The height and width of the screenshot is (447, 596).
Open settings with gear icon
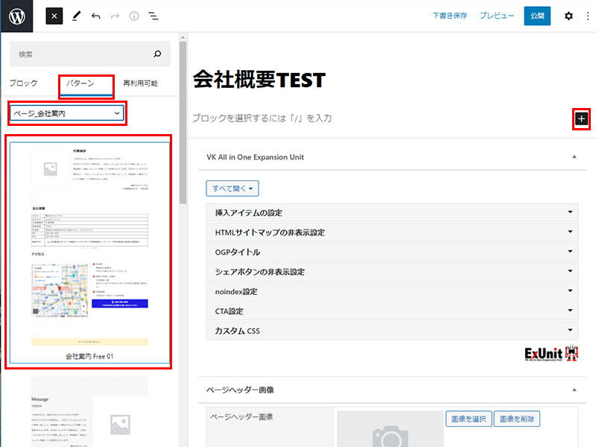(568, 16)
